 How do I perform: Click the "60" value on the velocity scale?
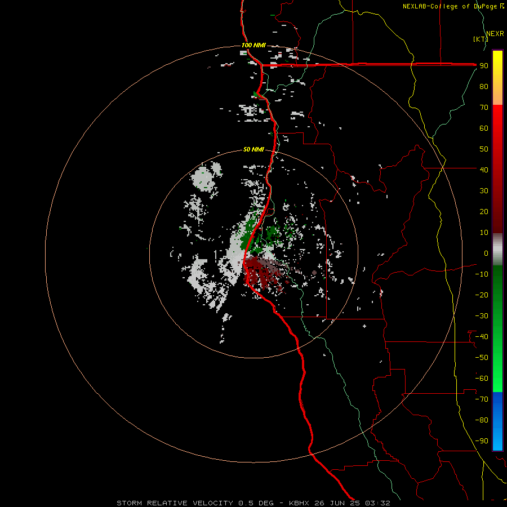click(x=484, y=128)
